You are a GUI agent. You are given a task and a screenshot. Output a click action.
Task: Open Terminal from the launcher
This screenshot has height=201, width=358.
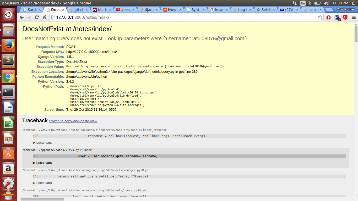click(8, 92)
